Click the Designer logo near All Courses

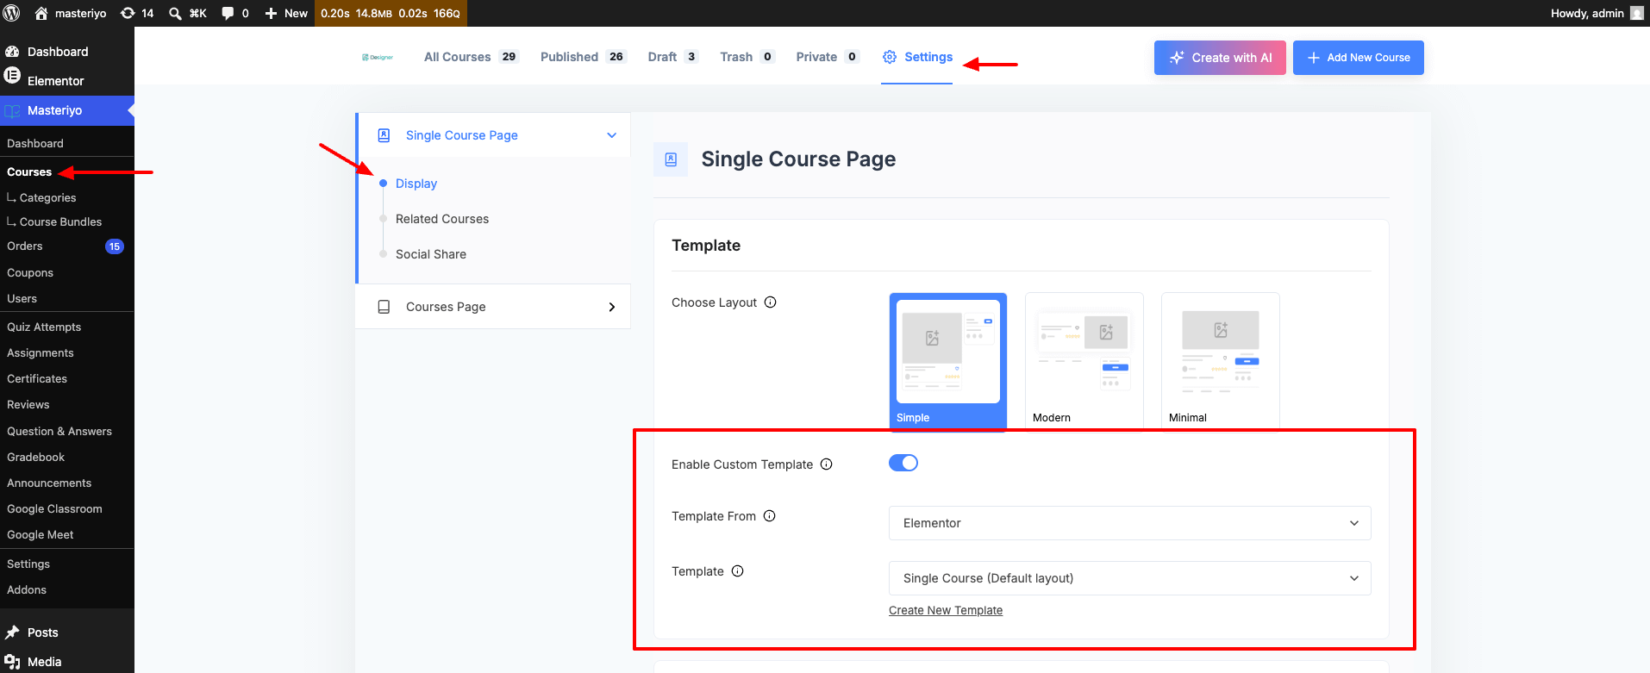[378, 57]
